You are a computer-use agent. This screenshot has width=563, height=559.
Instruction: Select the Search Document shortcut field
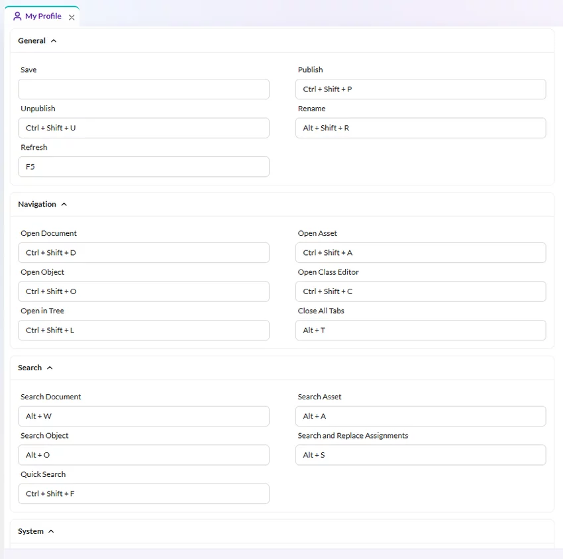coord(144,416)
